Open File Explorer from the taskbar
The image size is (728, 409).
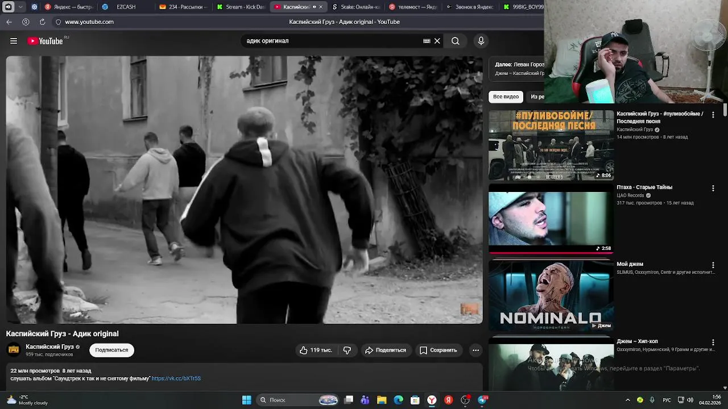(382, 400)
